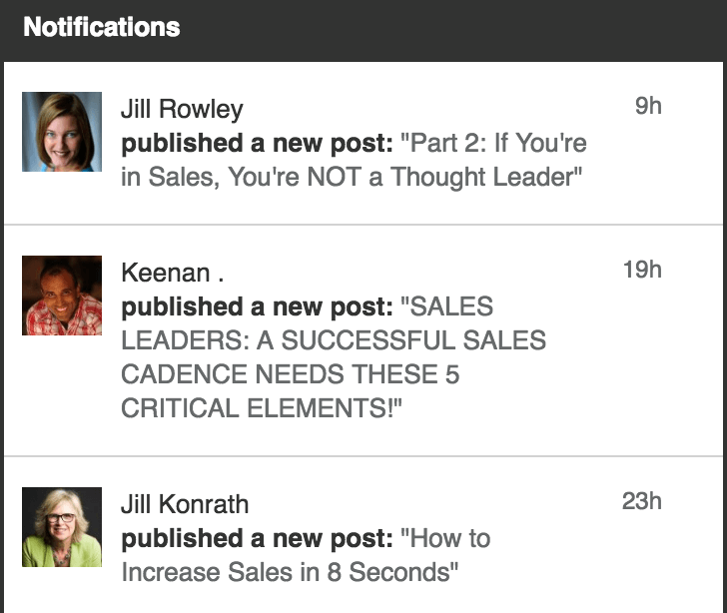Open 'How to Increase Sales in 8 Seconds' post
727x613 pixels.
point(306,555)
